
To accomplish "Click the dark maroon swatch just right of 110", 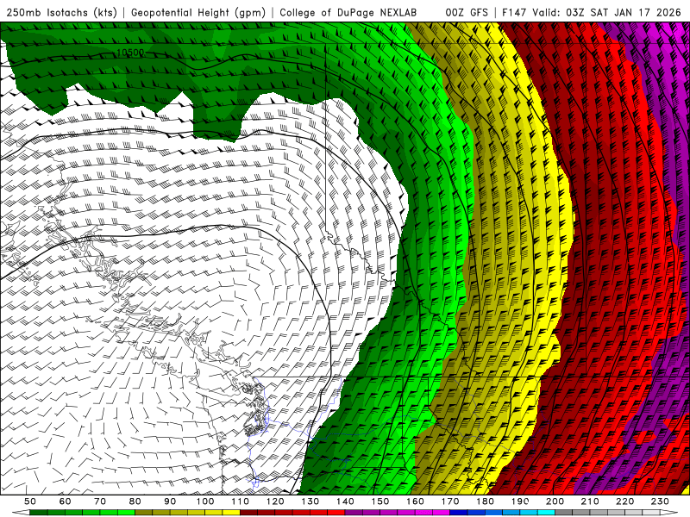I will [248, 513].
